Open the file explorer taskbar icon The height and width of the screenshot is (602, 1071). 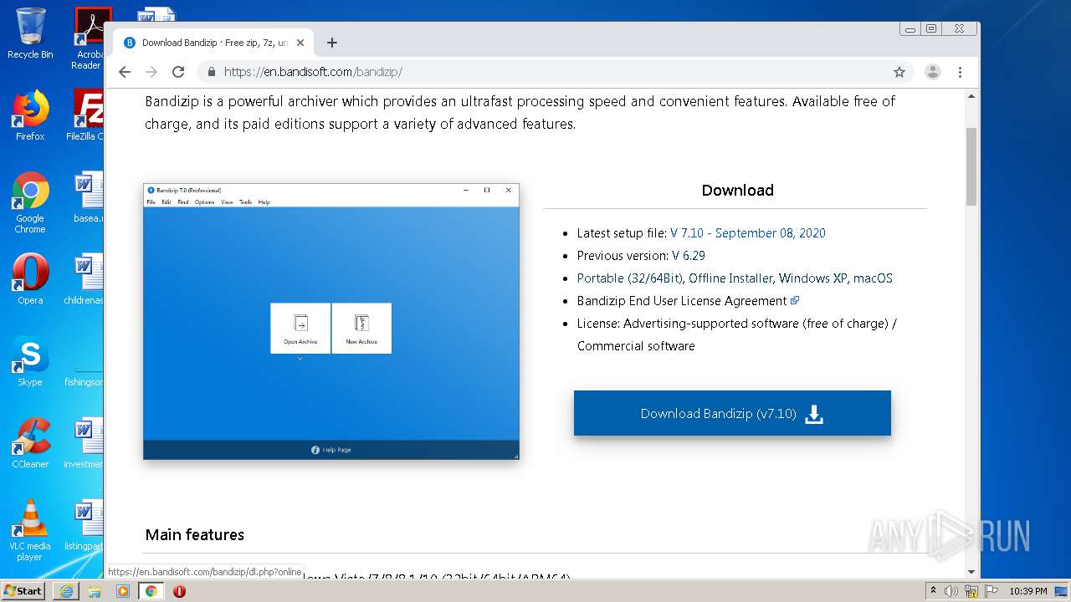tap(95, 591)
